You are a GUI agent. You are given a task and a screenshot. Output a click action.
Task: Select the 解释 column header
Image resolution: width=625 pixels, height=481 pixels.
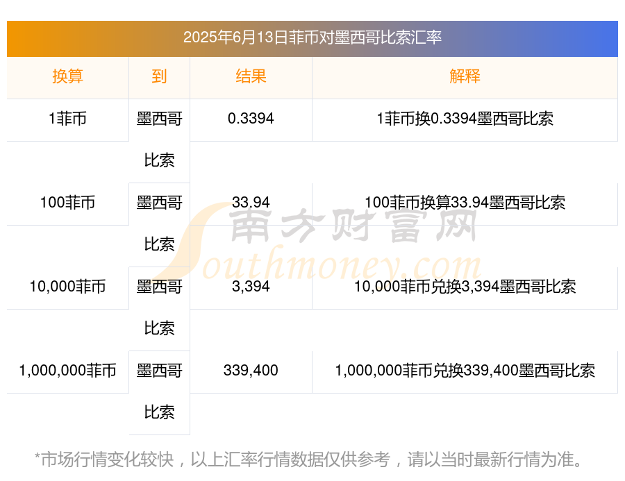pyautogui.click(x=465, y=76)
